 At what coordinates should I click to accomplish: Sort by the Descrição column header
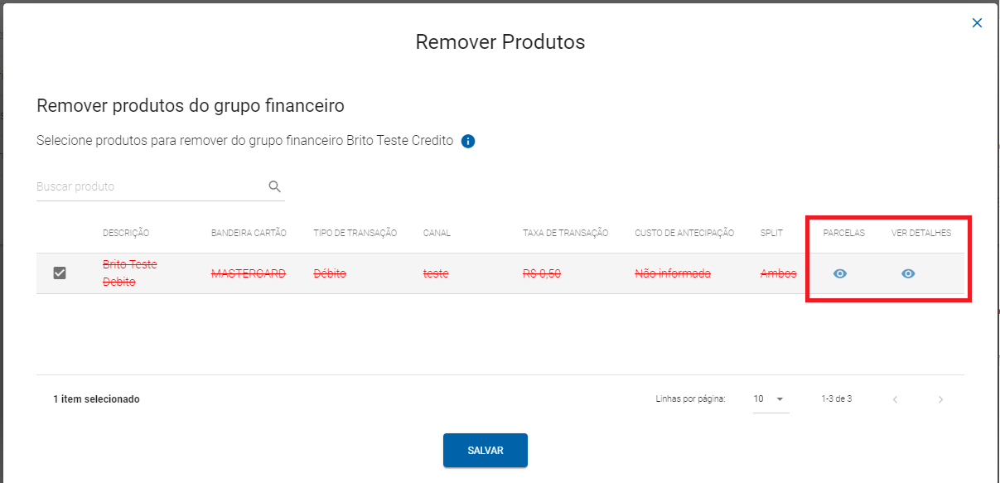(126, 233)
